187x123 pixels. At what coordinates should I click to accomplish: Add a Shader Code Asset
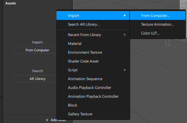93,61
